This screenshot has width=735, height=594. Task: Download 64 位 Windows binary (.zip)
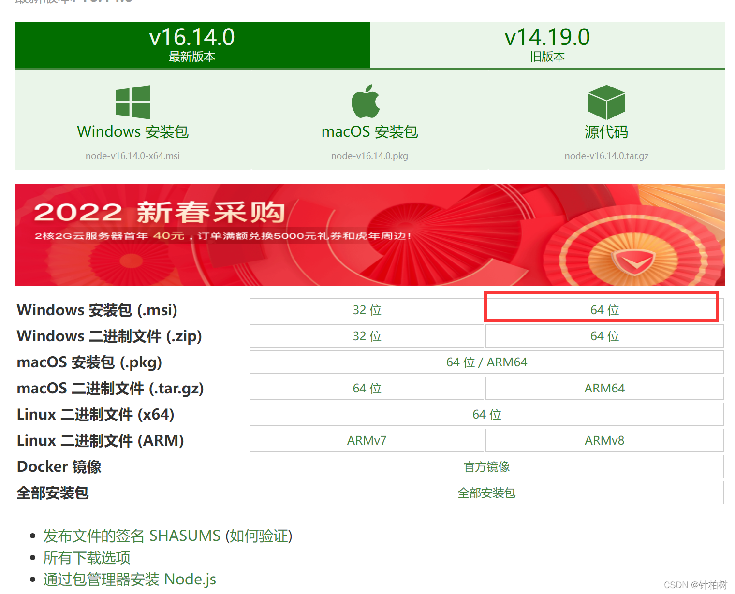tap(604, 336)
